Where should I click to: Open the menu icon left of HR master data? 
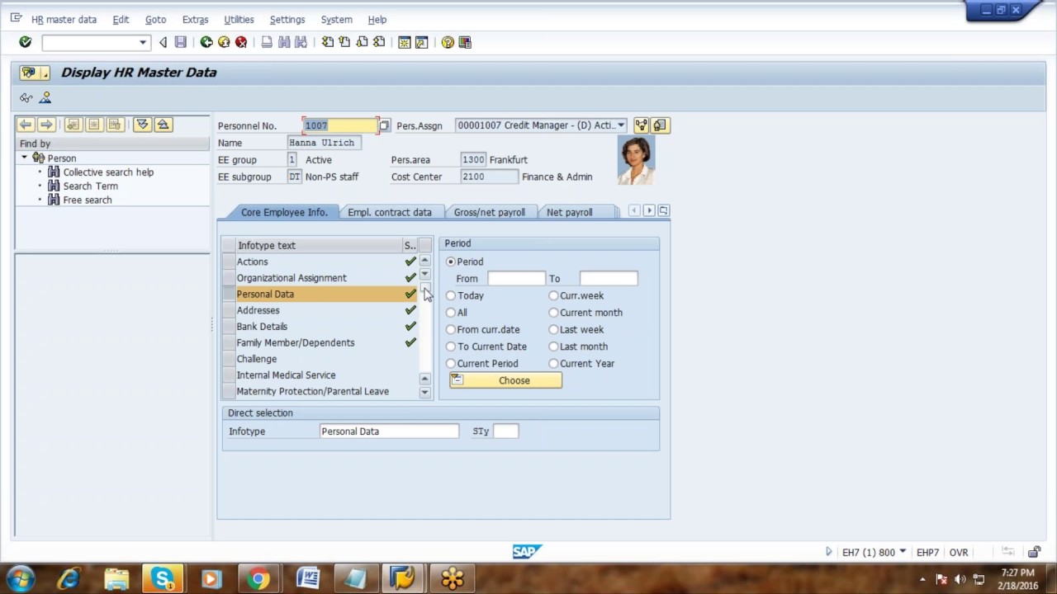pyautogui.click(x=16, y=18)
